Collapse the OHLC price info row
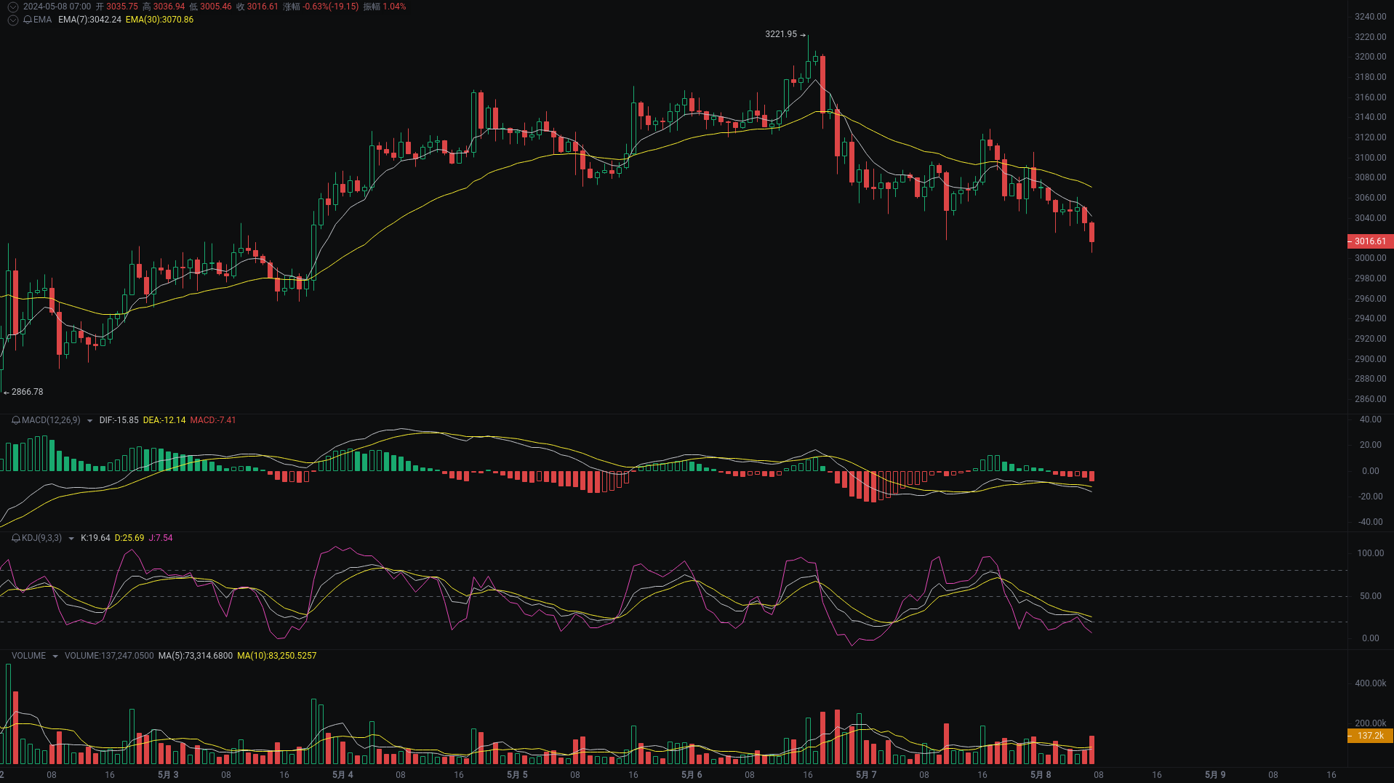Image resolution: width=1394 pixels, height=783 pixels. pyautogui.click(x=12, y=7)
